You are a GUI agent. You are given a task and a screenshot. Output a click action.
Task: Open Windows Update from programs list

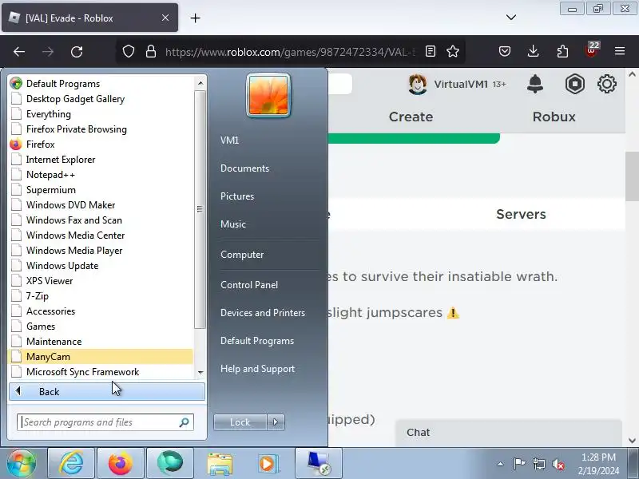pos(101,266)
